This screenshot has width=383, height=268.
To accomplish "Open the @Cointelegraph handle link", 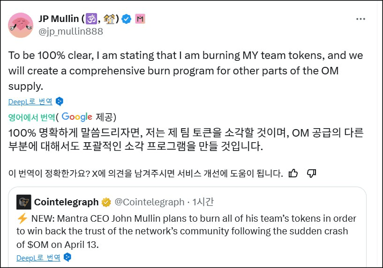I will 150,202.
